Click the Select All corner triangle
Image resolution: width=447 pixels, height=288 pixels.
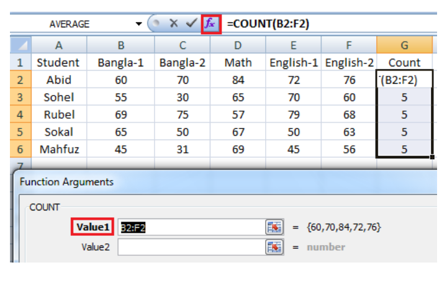(x=20, y=45)
